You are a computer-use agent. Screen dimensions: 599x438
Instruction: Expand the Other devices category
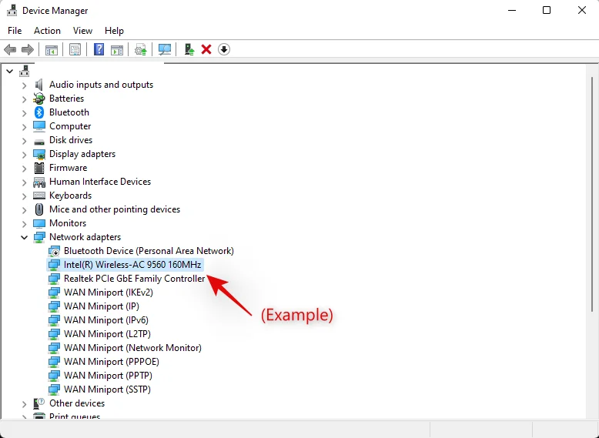click(24, 403)
